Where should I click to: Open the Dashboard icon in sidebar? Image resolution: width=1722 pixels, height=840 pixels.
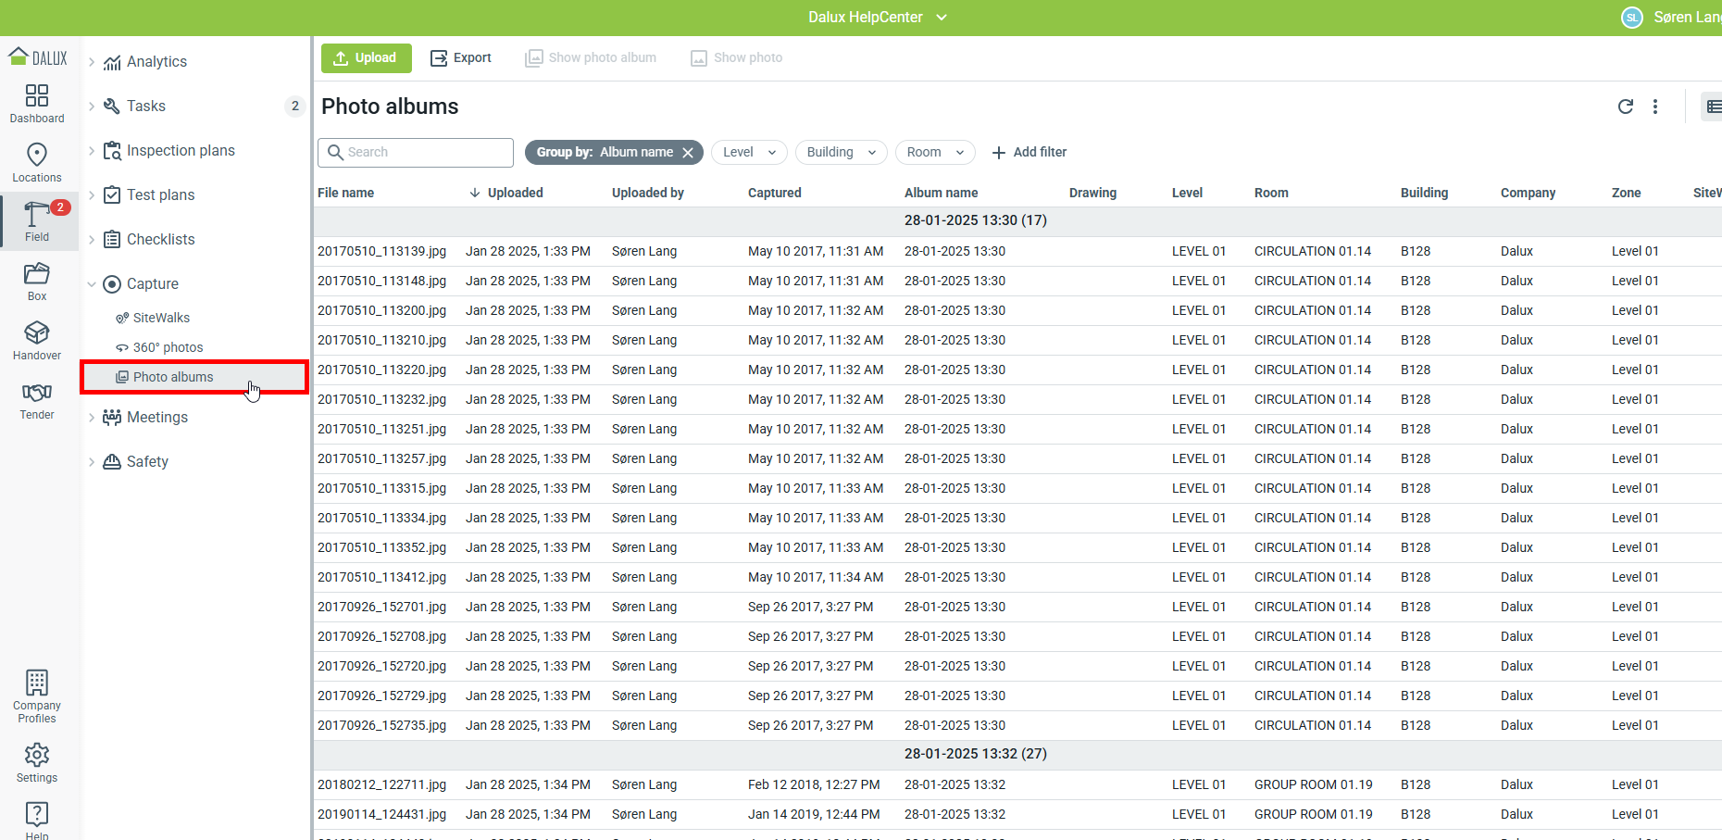(37, 96)
